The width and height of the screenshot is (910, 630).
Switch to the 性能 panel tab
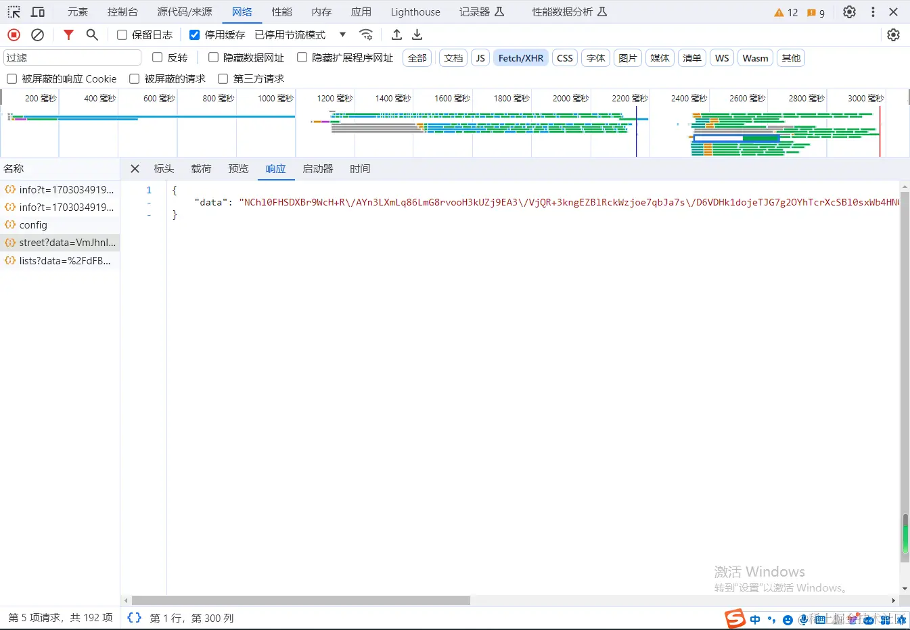(282, 12)
